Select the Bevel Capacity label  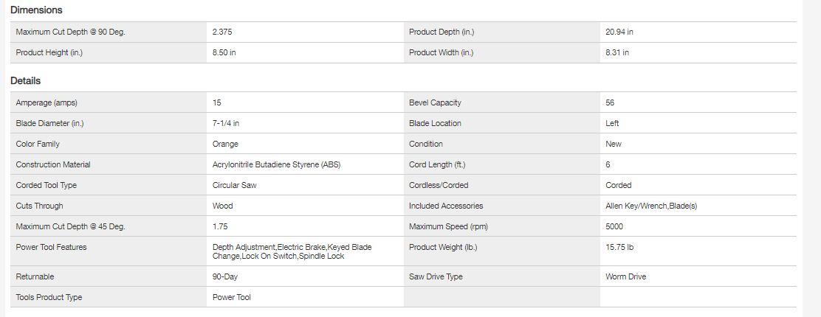point(435,103)
